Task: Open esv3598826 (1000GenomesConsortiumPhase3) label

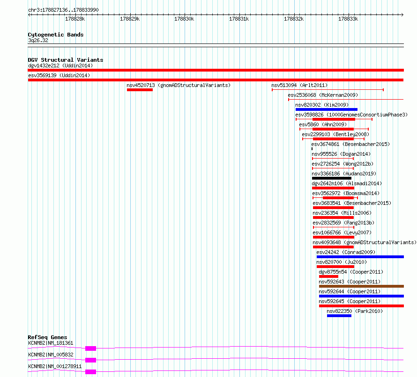Action: pyautogui.click(x=351, y=115)
